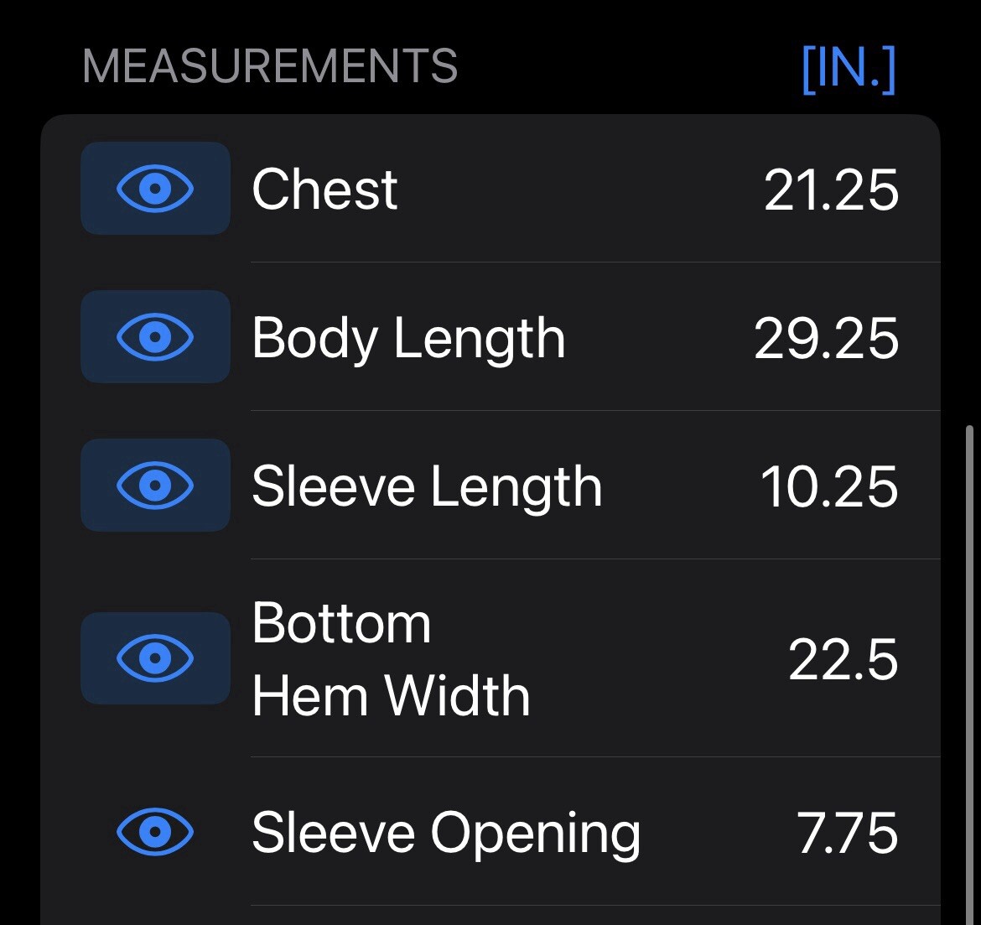981x925 pixels.
Task: Select the Sleeve Length label
Action: (x=428, y=488)
